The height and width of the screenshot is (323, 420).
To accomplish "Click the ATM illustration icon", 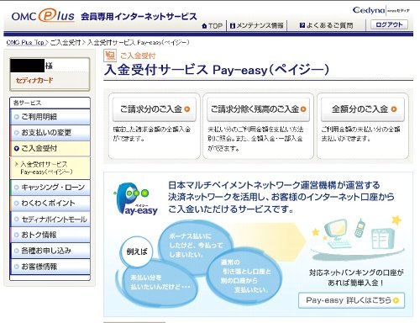I will click(382, 238).
